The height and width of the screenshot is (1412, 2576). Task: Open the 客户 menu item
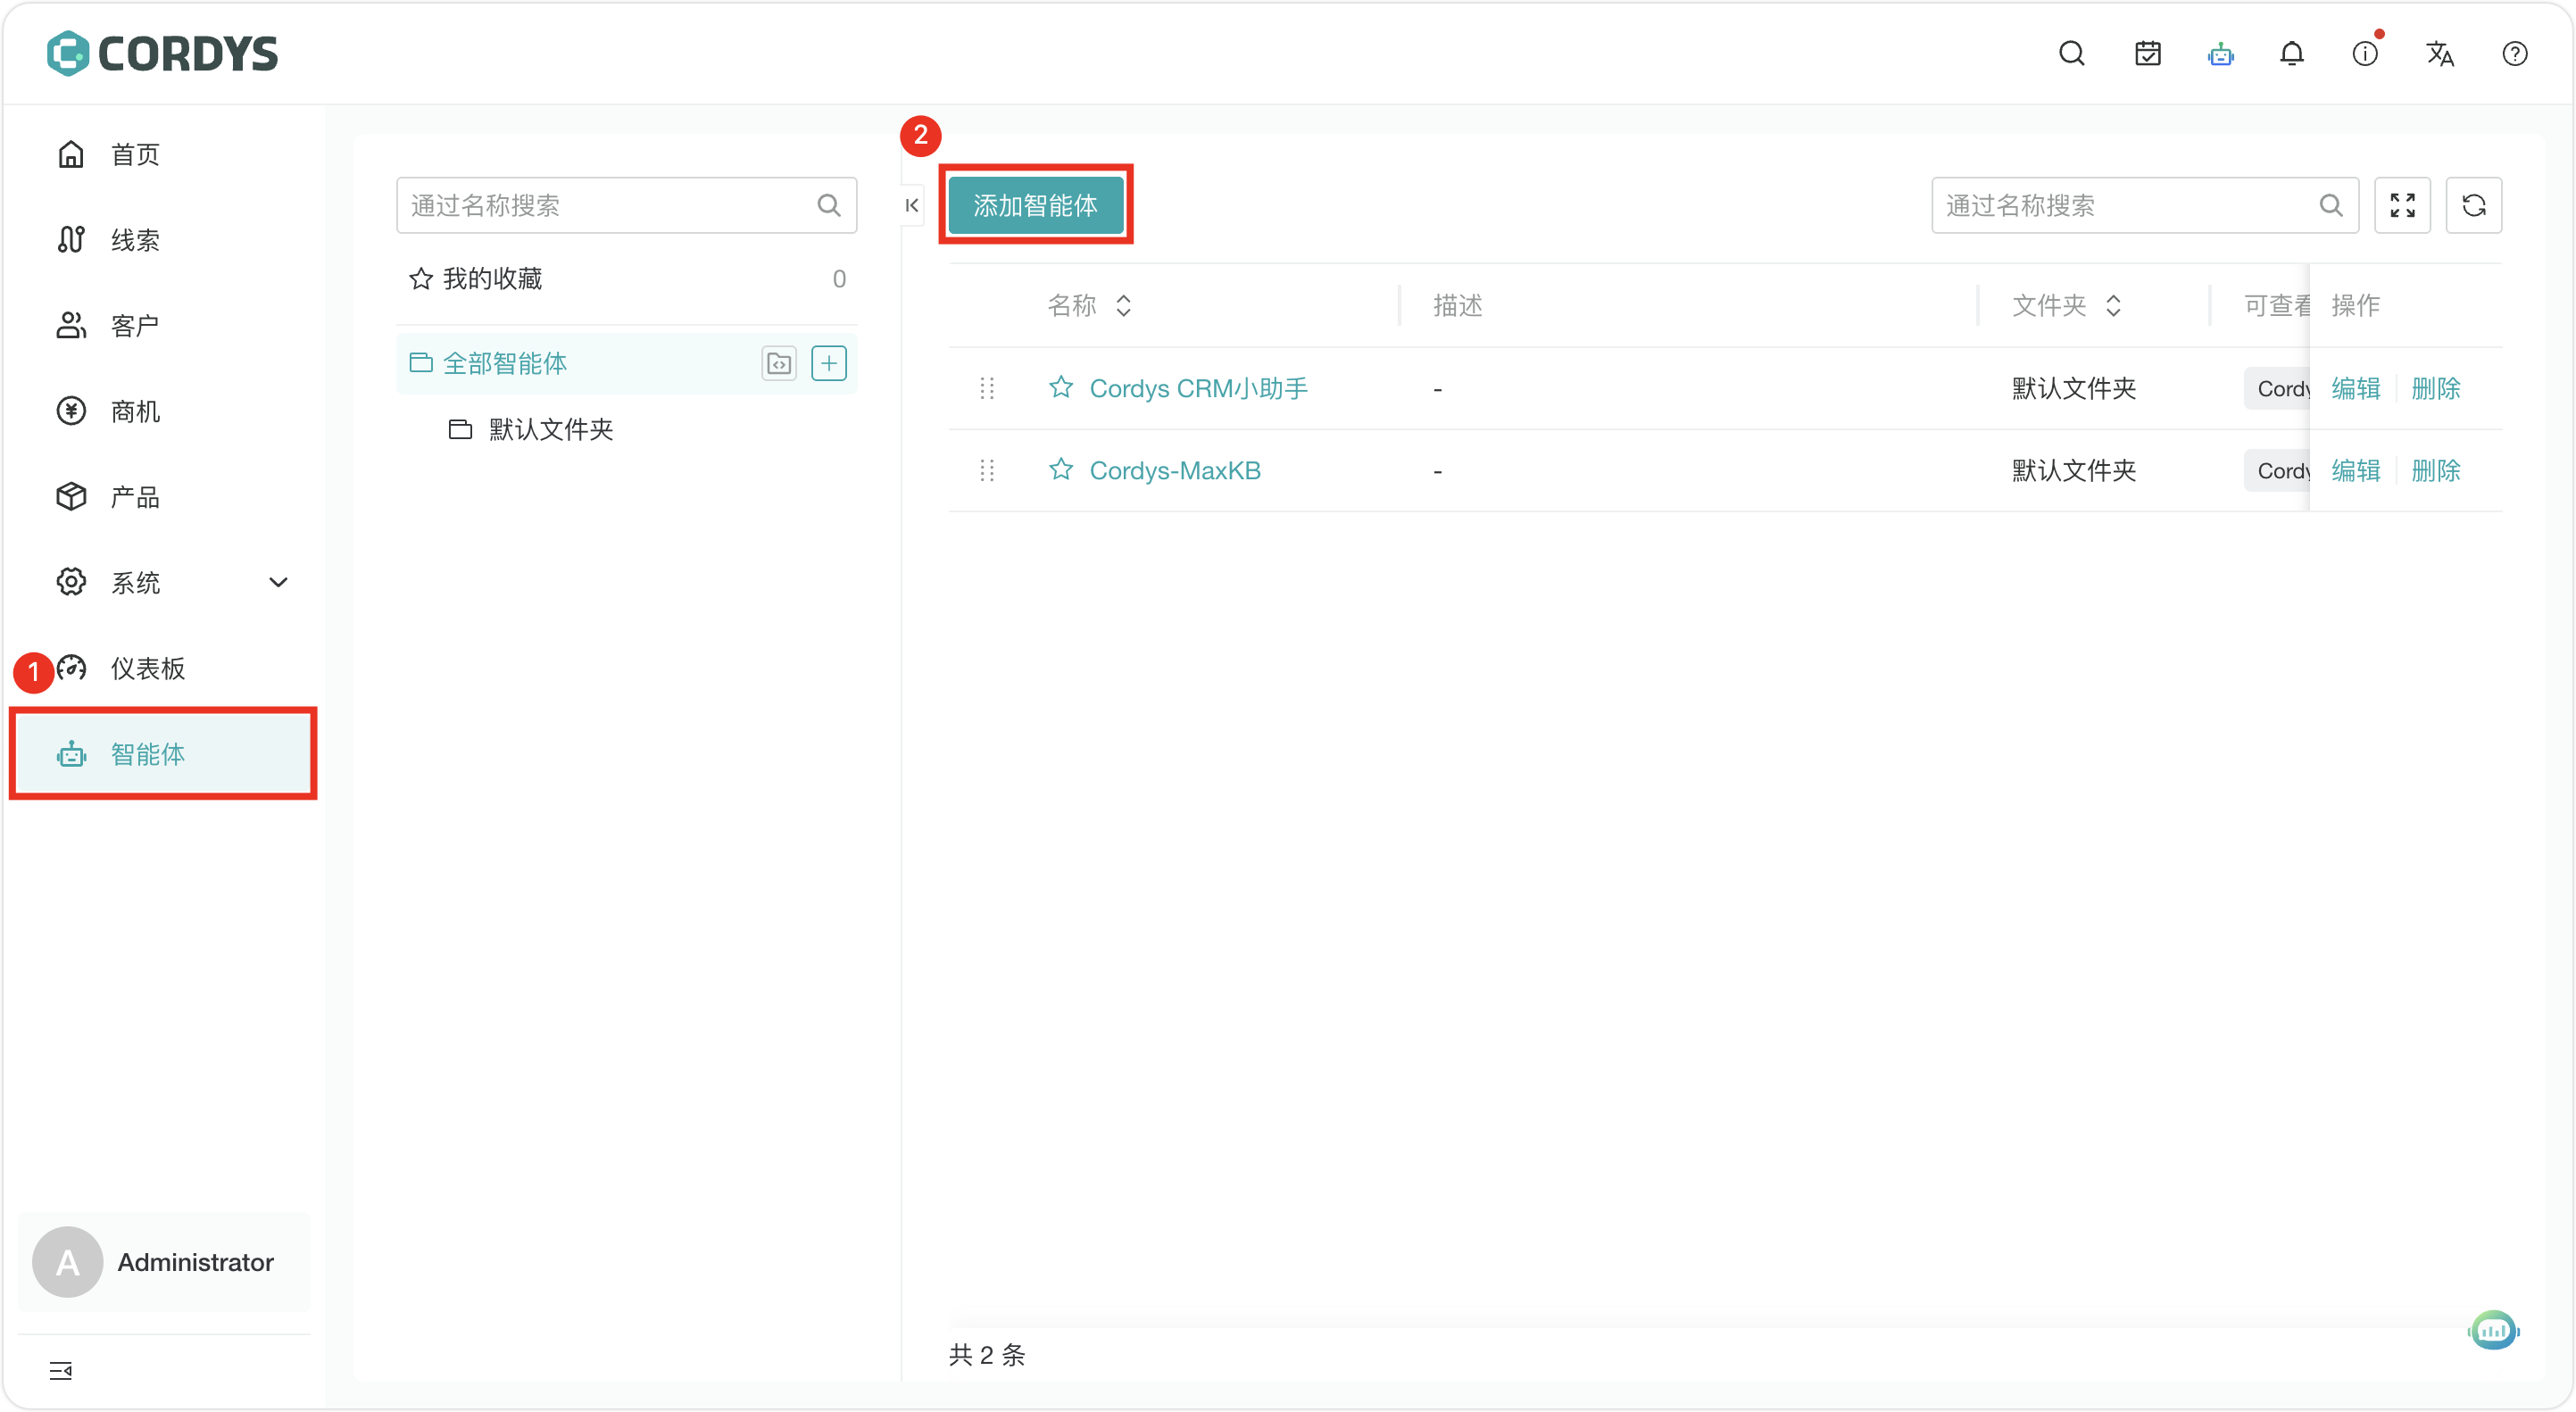coord(134,325)
